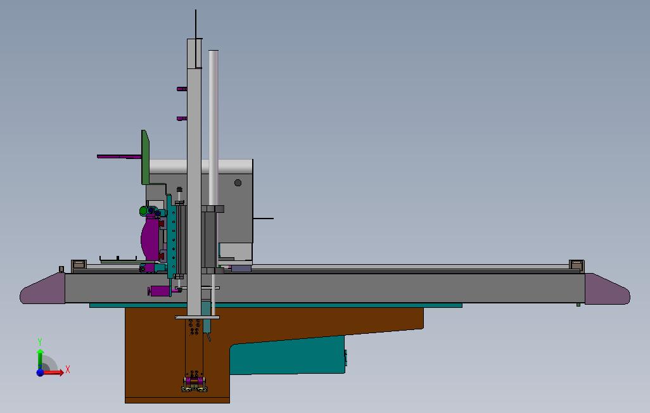Select the magenta cylinder below the beam
Screen dimensions: 650x413
pos(160,291)
